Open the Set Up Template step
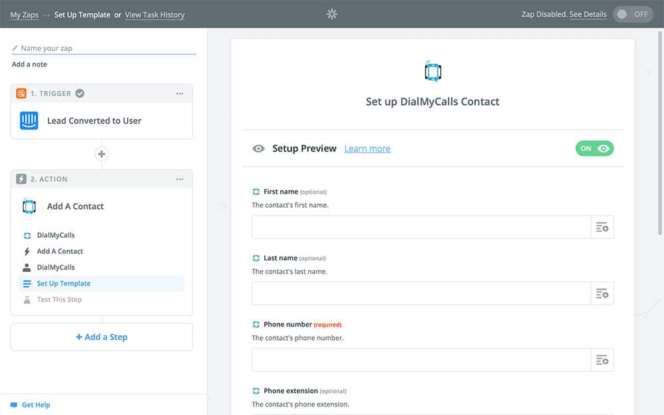 tap(64, 284)
